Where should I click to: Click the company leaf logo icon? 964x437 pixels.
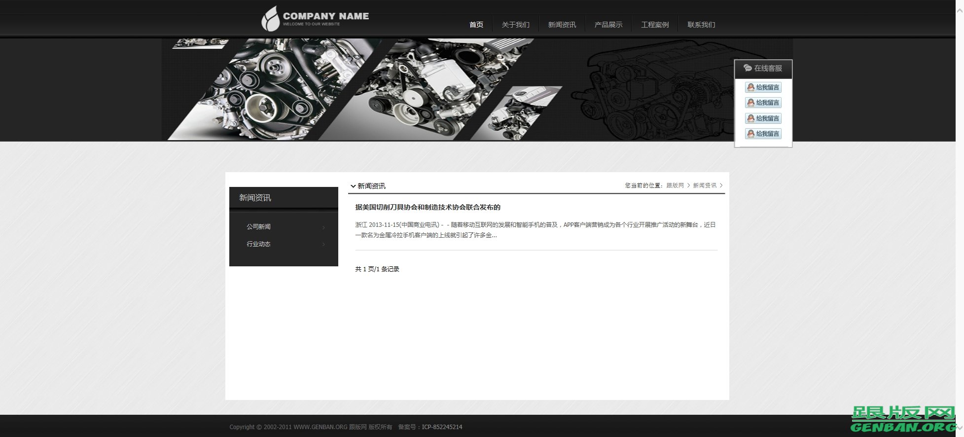270,19
